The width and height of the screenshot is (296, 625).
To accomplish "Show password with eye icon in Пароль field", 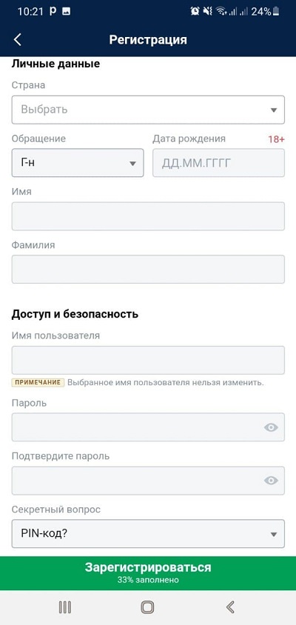I will point(271,427).
